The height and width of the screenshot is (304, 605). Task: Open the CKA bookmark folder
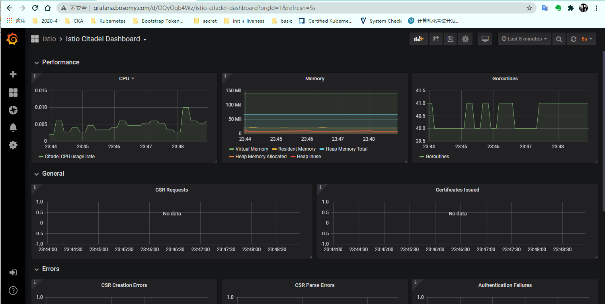(74, 21)
